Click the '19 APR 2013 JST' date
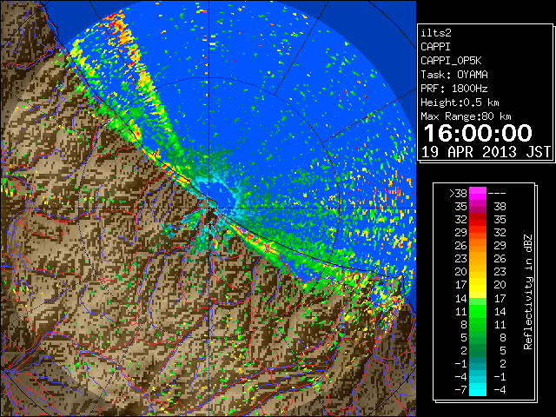556x417 pixels. tap(486, 152)
